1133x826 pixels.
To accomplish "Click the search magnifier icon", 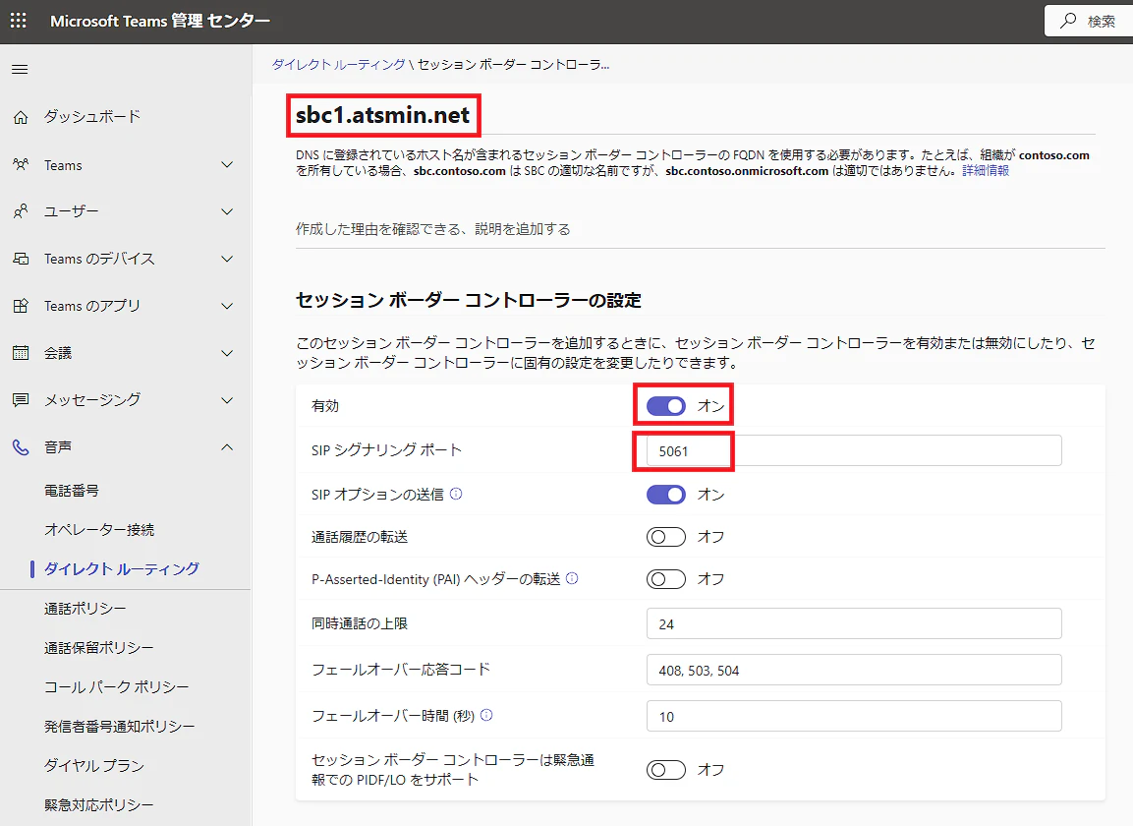I will click(1068, 21).
